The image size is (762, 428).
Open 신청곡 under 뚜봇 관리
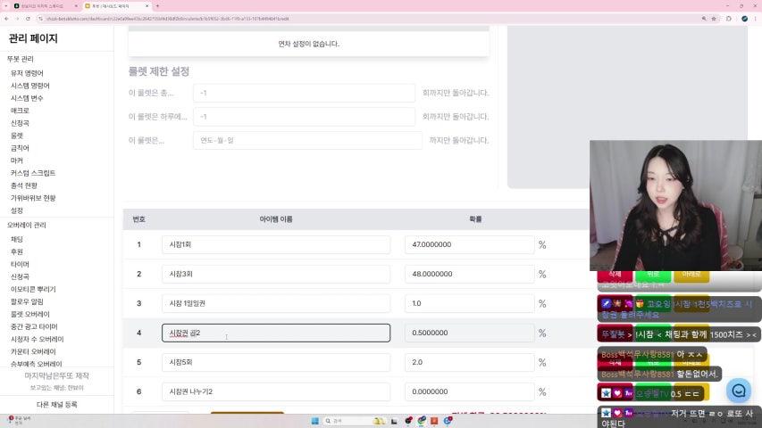(x=20, y=123)
